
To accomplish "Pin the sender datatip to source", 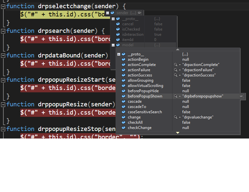I will [x=140, y=13].
